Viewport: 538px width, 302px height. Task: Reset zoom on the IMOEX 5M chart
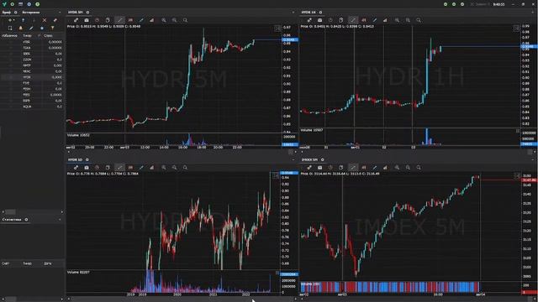419,168
